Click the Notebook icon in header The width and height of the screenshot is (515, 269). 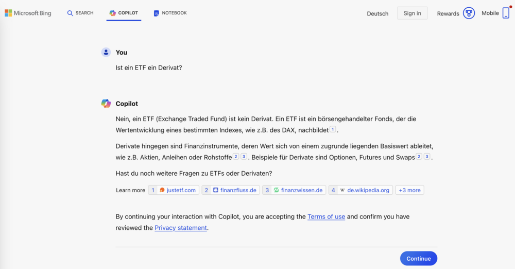click(x=156, y=13)
